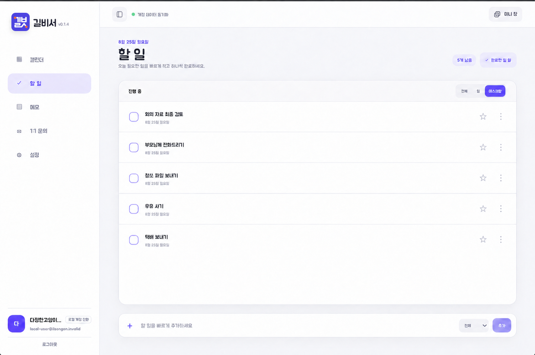The height and width of the screenshot is (355, 535).
Task: Check off the 회의 자료 최종 검토 task
Action: click(x=134, y=117)
